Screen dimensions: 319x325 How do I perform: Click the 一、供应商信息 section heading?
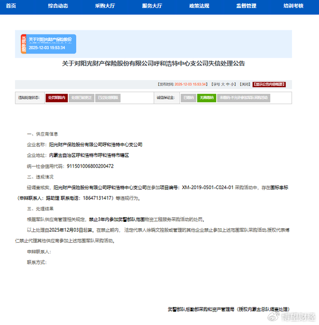pos(42,134)
